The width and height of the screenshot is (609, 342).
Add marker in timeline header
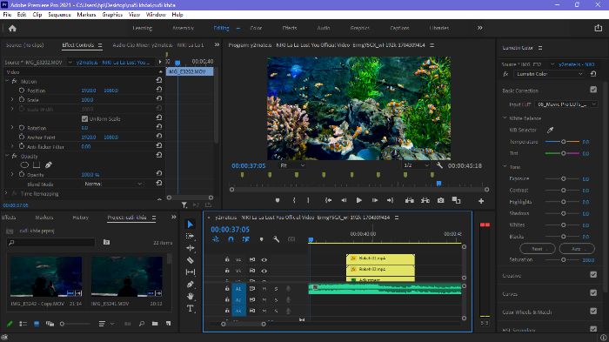pyautogui.click(x=261, y=239)
